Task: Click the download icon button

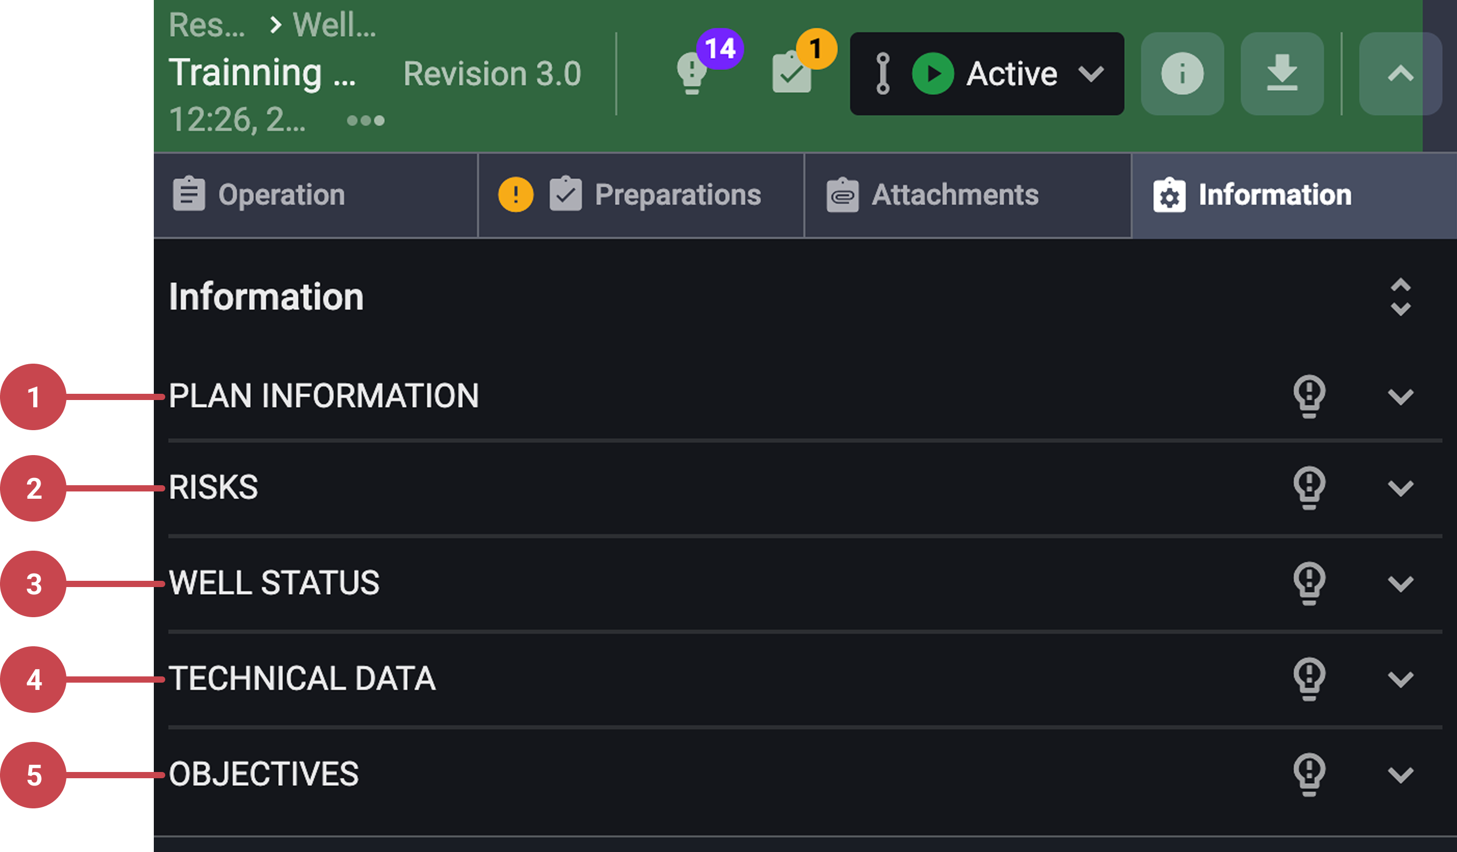Action: (1282, 74)
